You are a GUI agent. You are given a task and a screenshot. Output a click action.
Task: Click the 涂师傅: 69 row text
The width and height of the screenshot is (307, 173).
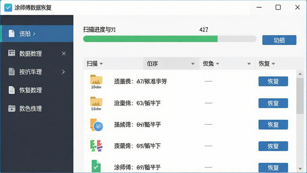click(137, 167)
